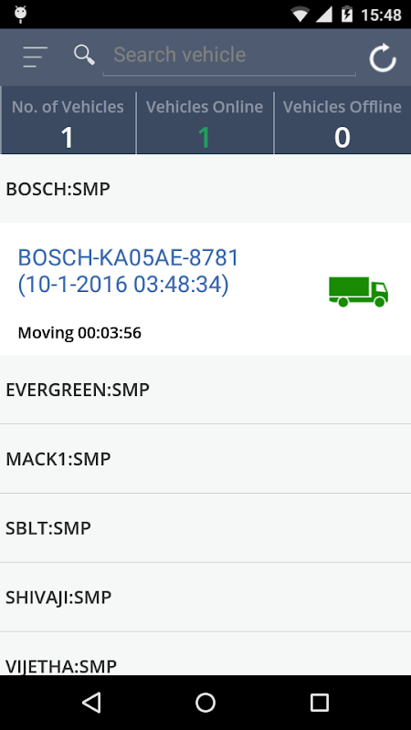
Task: Tap the Android debug notification icon
Action: 20,15
